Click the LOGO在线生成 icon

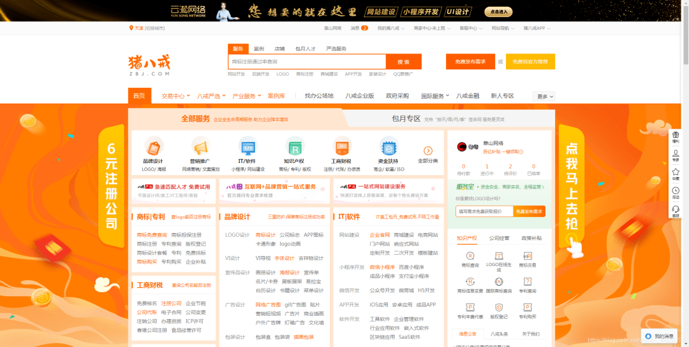click(499, 256)
